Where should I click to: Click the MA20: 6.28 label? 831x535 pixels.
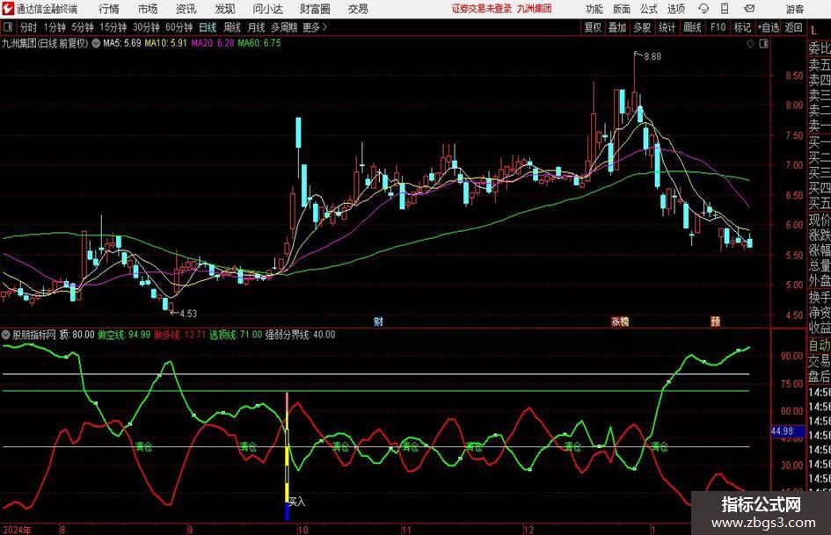213,43
